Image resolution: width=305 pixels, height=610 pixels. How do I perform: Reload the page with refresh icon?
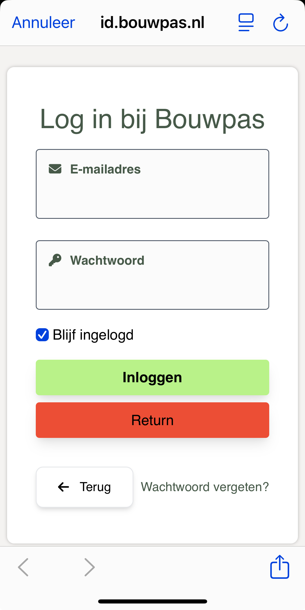(x=280, y=23)
